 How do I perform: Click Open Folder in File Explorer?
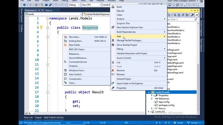pyautogui.click(x=139, y=83)
